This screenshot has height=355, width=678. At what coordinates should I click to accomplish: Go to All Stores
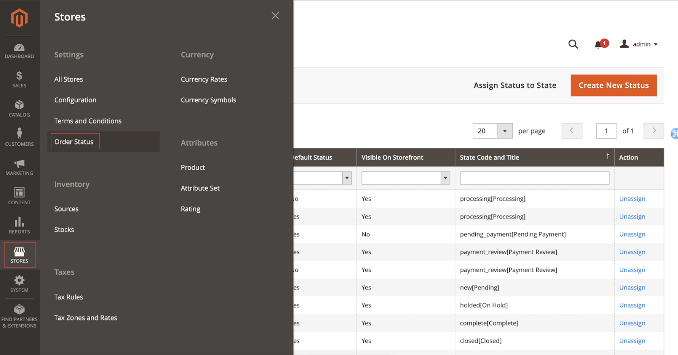tap(69, 79)
